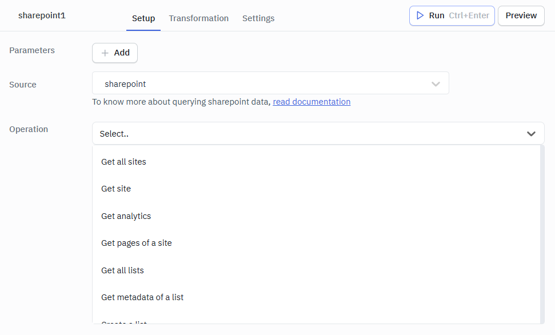Pick Get metadata of a list
Viewport: 555px width, 335px height.
click(x=316, y=297)
